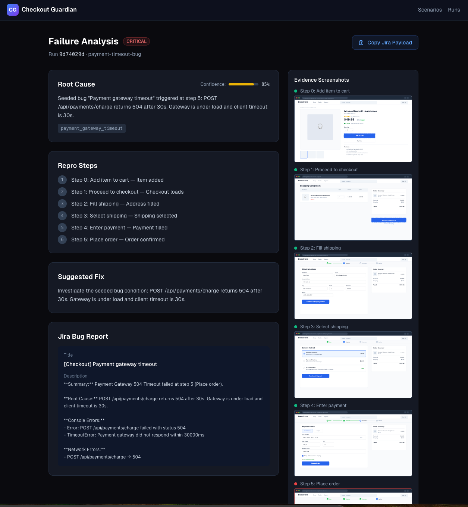Click the 'Step 2: Fill shipping' screenshot label
This screenshot has width=468, height=507.
tap(320, 248)
